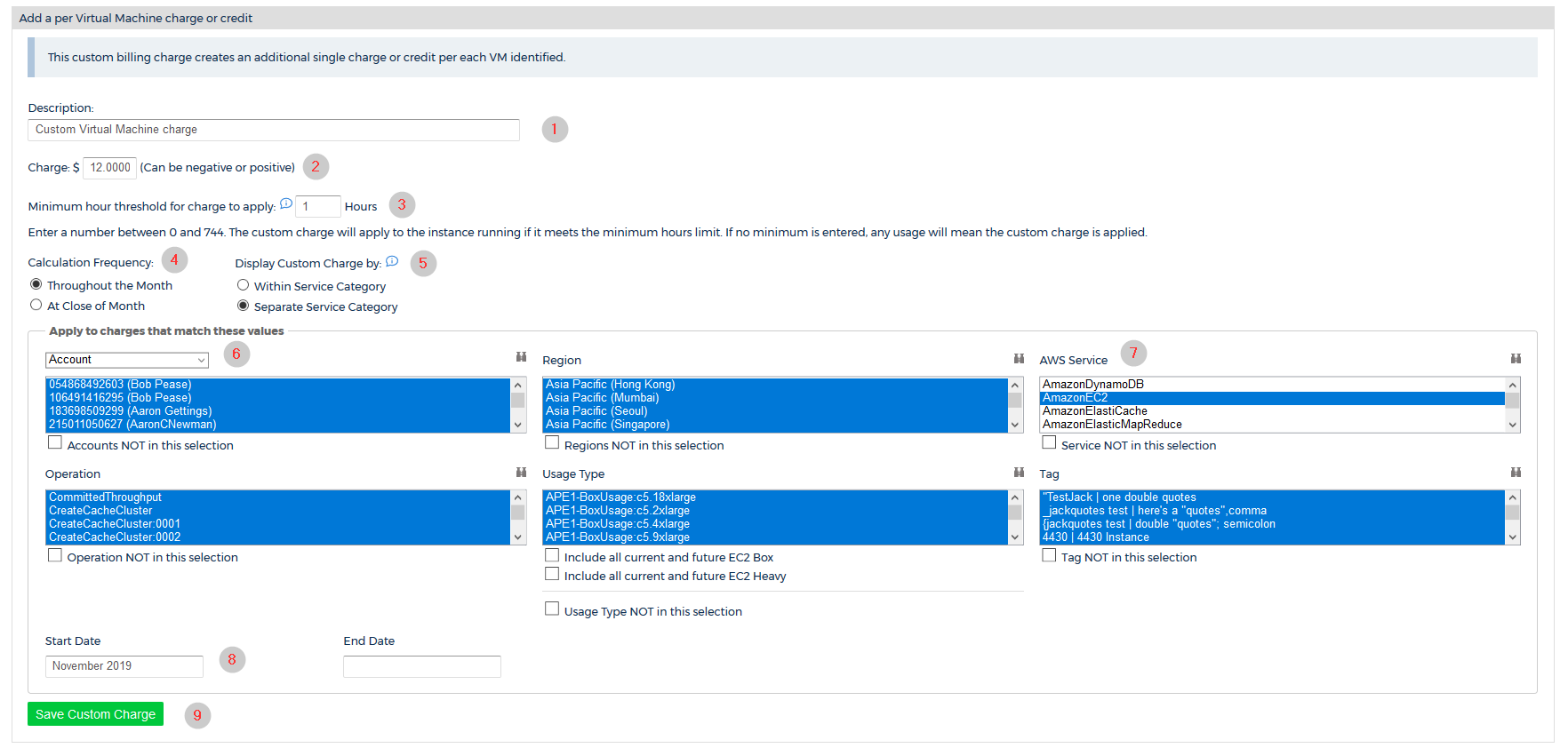This screenshot has height=748, width=1568.
Task: Click the up arrow of the Tag list scrollbar
Action: (x=1512, y=497)
